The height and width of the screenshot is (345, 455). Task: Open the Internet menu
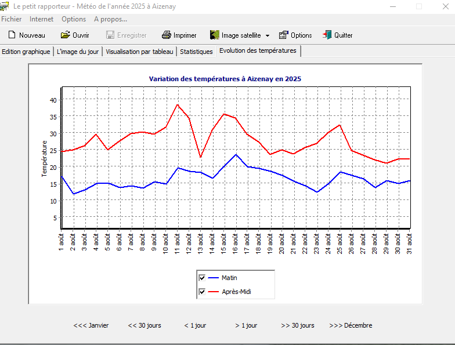41,19
